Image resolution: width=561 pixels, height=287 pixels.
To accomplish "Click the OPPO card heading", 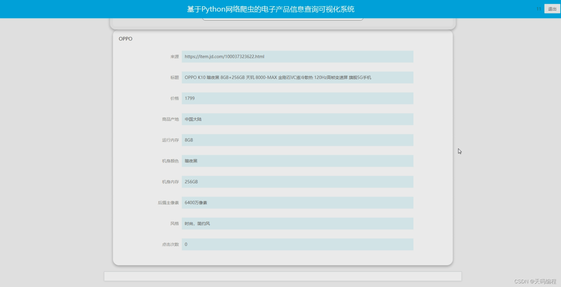I will (x=125, y=39).
